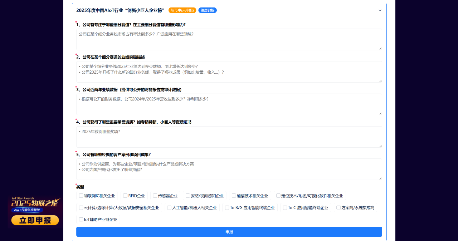
Task: Select 方案商/系统集成商 checkbox
Action: pyautogui.click(x=338, y=207)
